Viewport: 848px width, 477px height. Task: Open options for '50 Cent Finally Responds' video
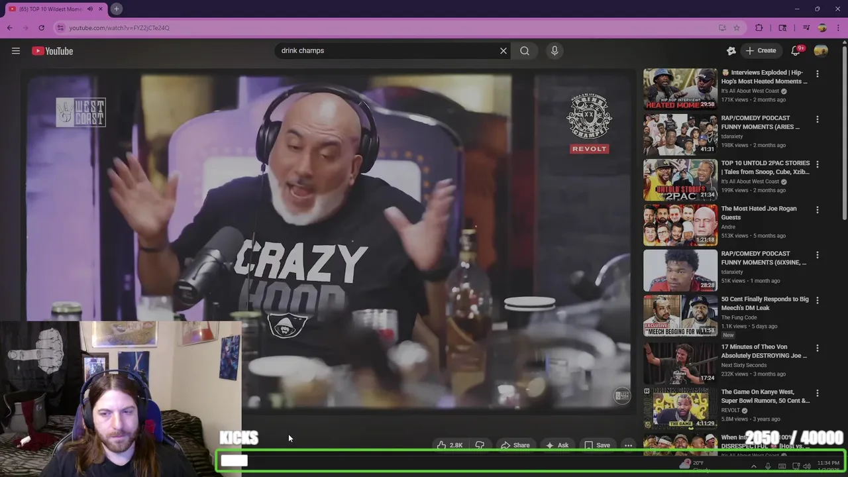[817, 300]
